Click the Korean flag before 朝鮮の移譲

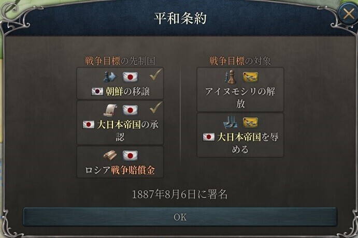point(97,92)
